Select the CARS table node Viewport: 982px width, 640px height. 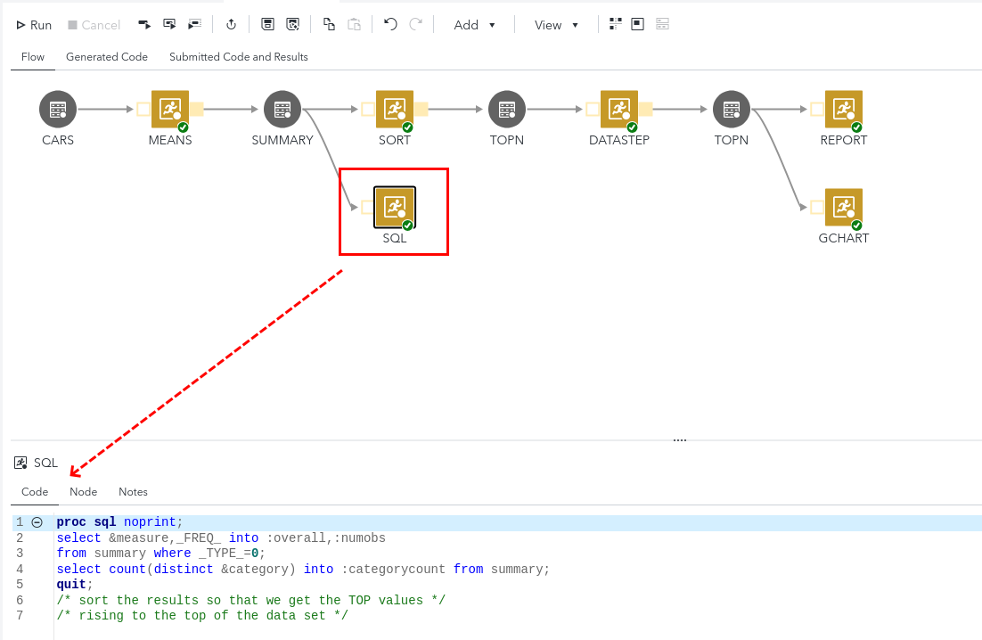pyautogui.click(x=58, y=109)
